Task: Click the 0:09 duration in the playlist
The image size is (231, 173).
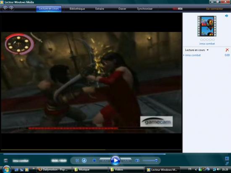Action: point(227,55)
